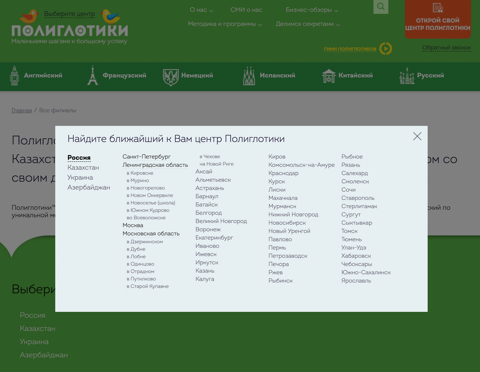480x372 pixels.
Task: Click the Обратный звонок link
Action: tap(447, 48)
